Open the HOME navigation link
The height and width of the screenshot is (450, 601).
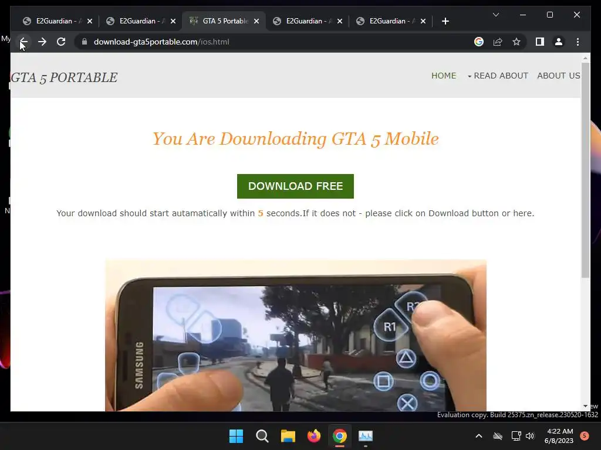coord(444,76)
